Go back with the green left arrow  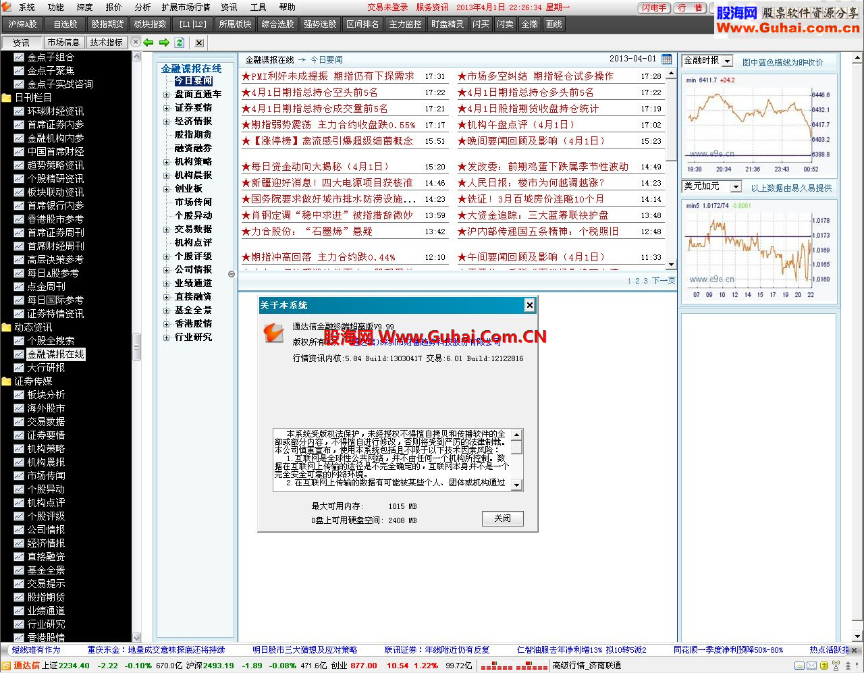148,42
